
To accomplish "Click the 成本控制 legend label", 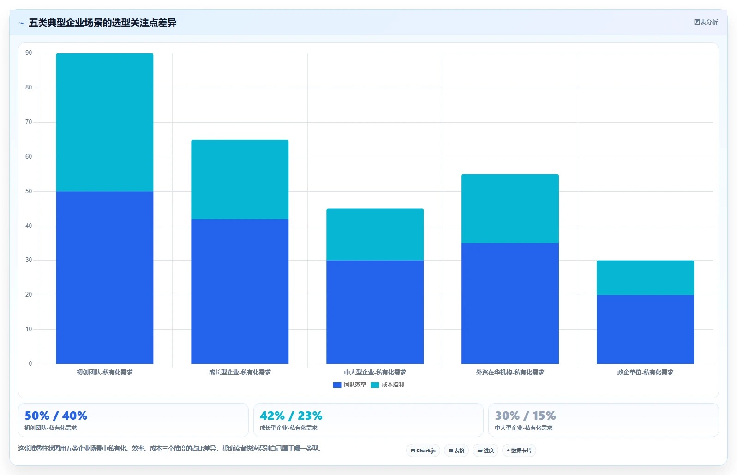I will [393, 385].
